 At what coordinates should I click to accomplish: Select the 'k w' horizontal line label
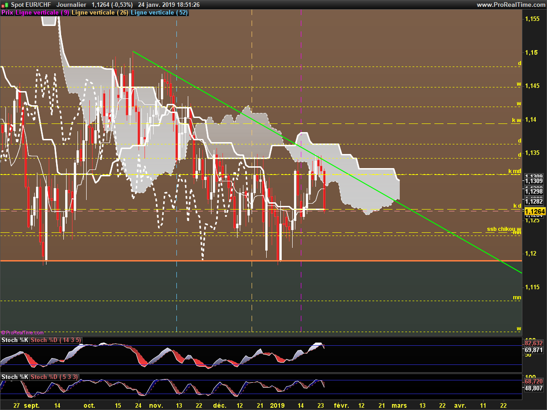point(516,120)
